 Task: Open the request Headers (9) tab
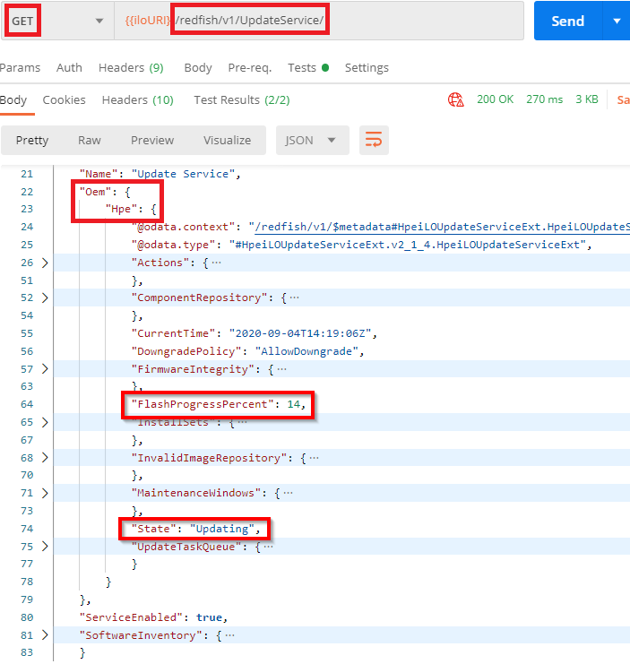coord(131,68)
